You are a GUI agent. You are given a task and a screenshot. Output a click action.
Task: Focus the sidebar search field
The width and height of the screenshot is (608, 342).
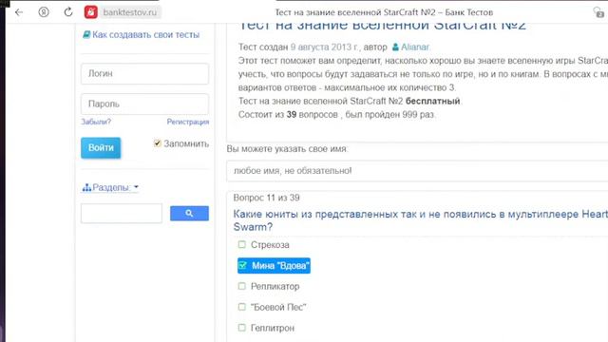click(x=122, y=213)
